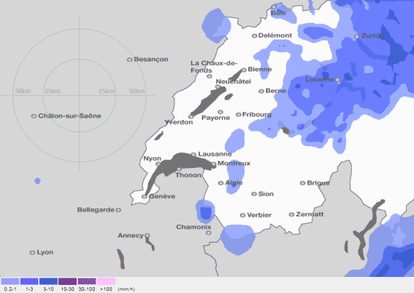Click the Châlon-sur-Saône city marker

[x=34, y=116]
